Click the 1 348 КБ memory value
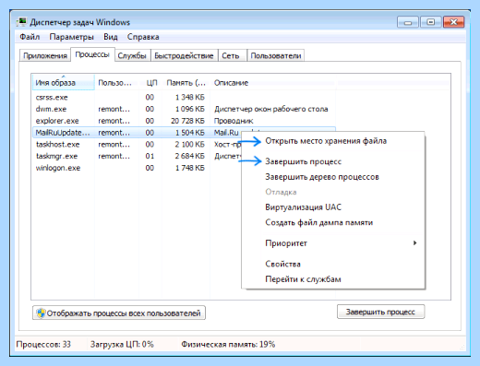 pos(190,98)
